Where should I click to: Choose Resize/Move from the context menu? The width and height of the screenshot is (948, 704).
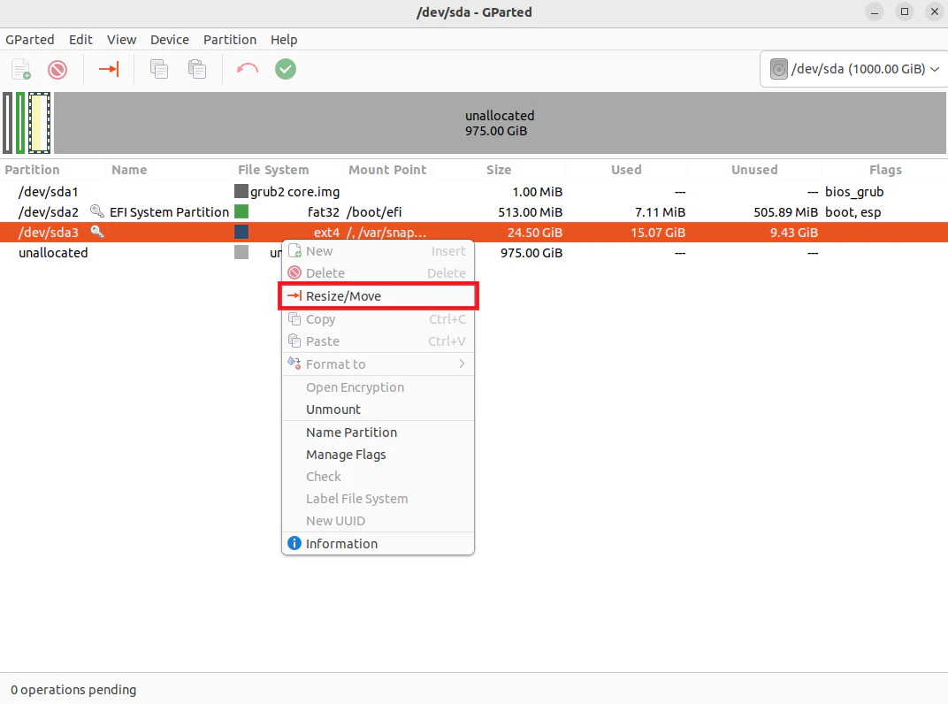(378, 295)
